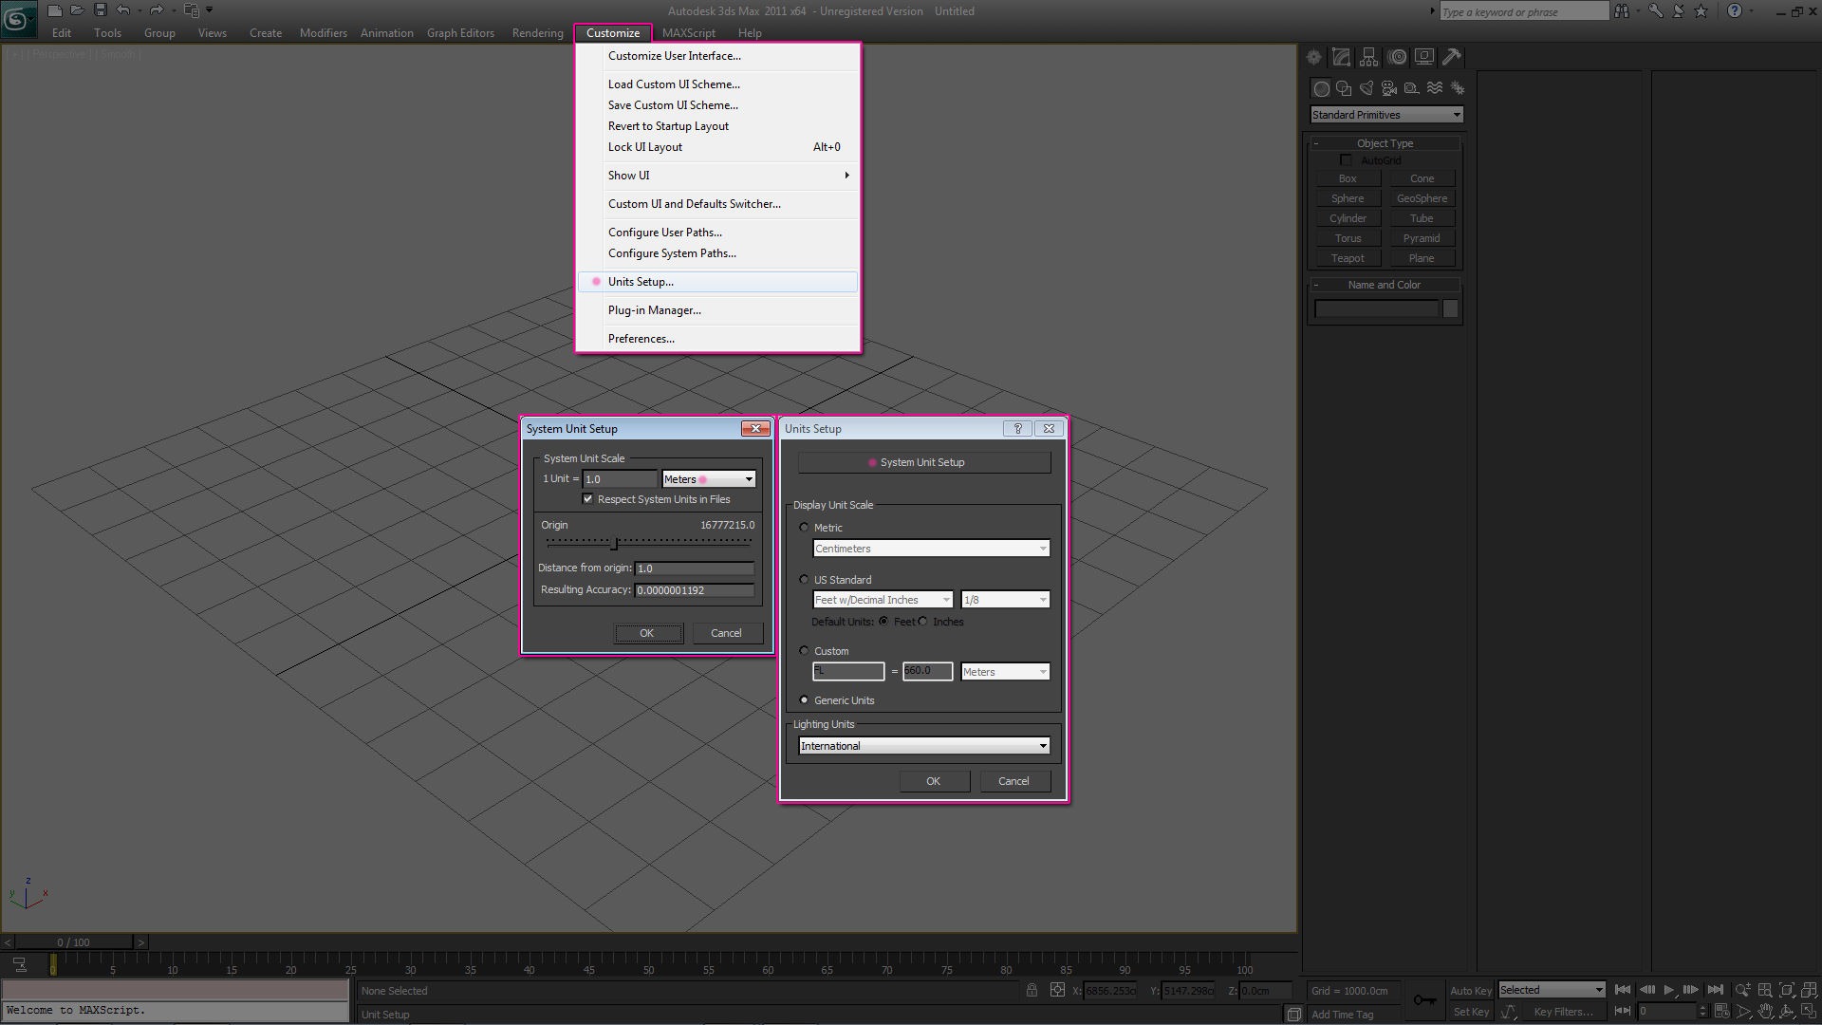Screen dimensions: 1822x1025
Task: Click the Time Configuration icon
Action: tap(1721, 1012)
